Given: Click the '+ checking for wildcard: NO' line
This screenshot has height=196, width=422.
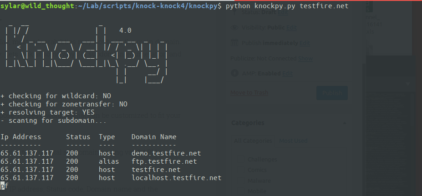Looking at the screenshot, I should click(x=56, y=96).
